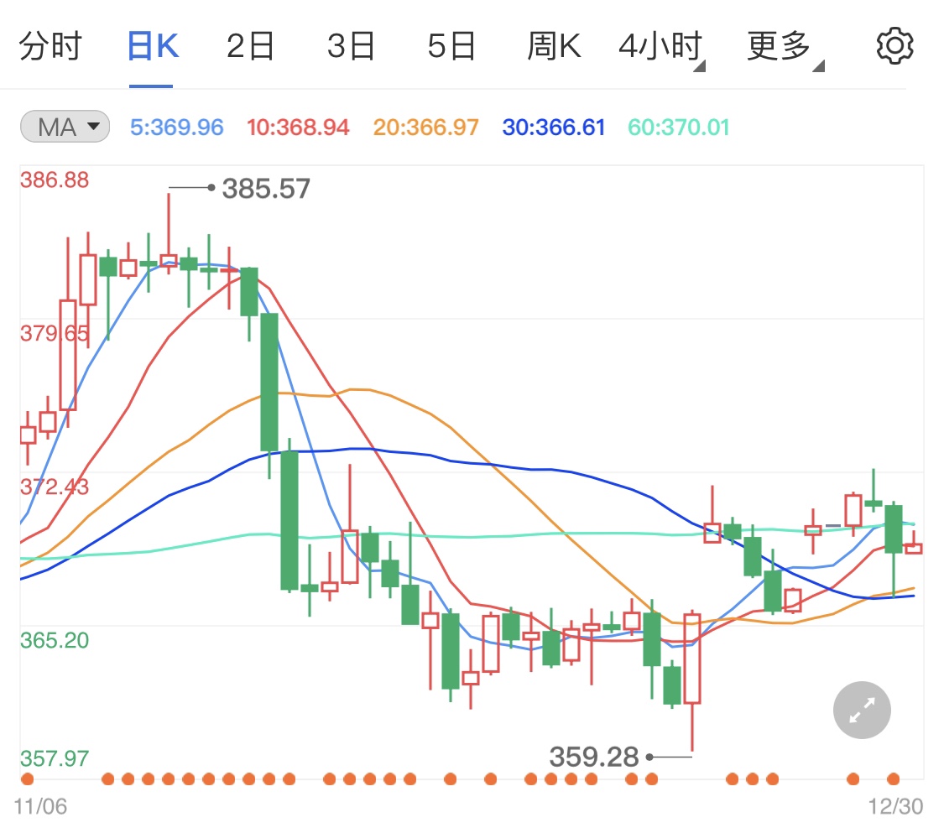
Task: Click the 385.57 high price label
Action: pos(266,189)
